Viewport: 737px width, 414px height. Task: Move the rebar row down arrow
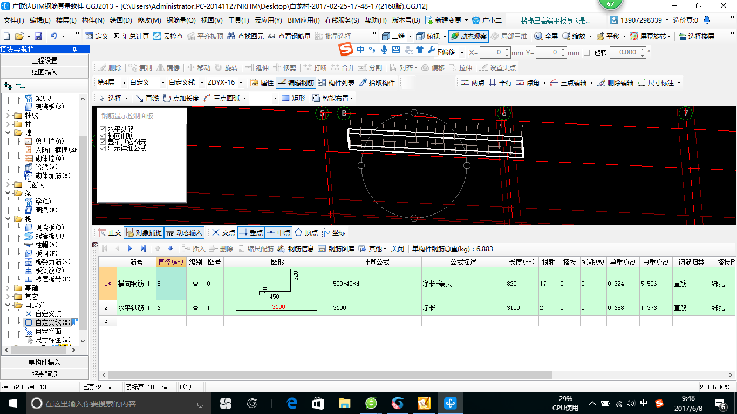(x=170, y=249)
